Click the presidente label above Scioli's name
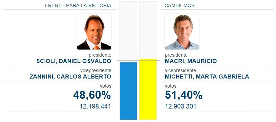276x122 pixels. [100, 55]
